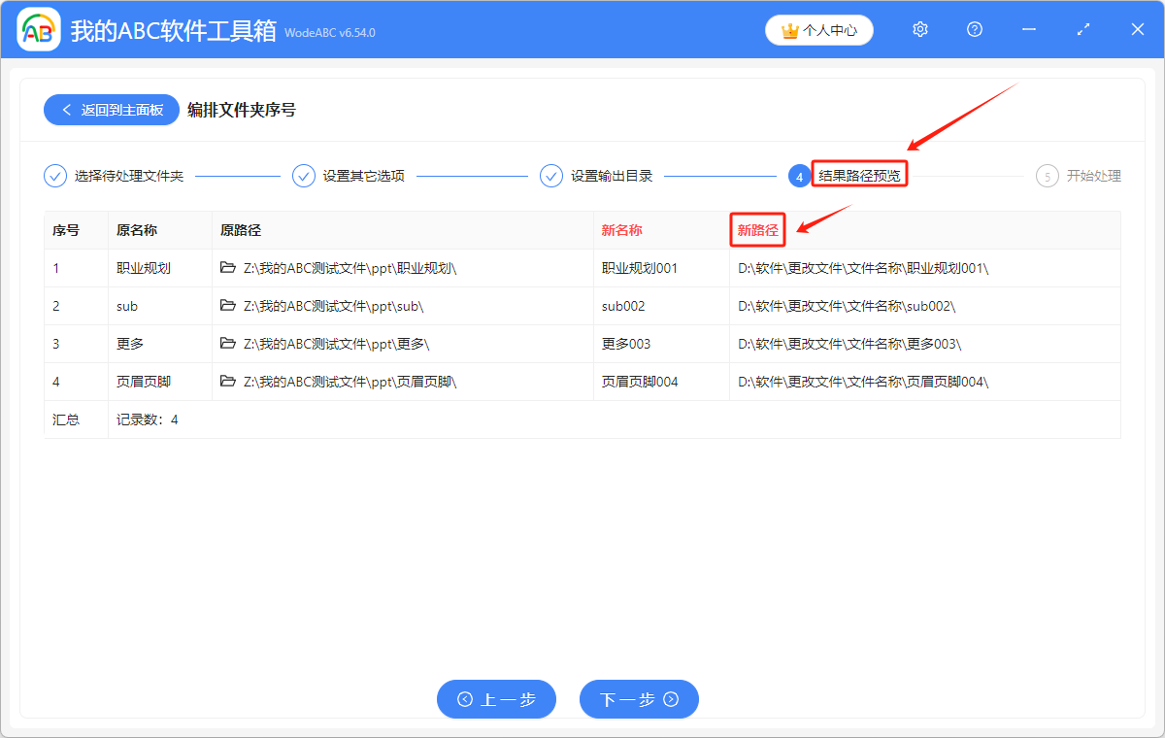
Task: Click the help question mark icon
Action: click(x=974, y=29)
